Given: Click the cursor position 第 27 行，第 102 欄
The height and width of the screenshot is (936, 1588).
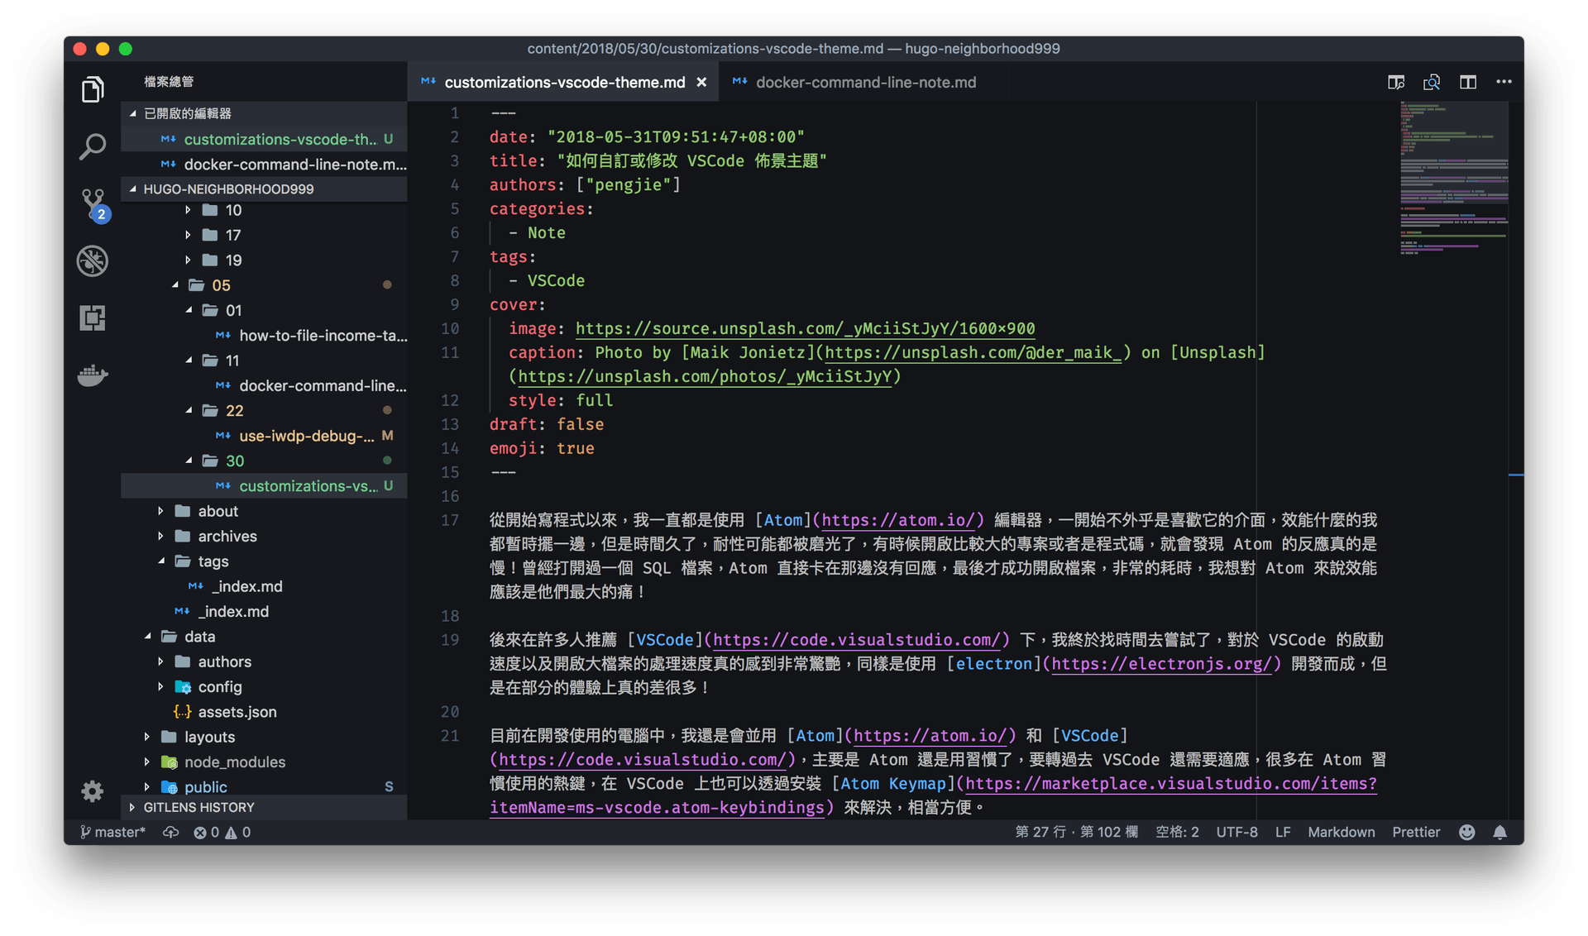Looking at the screenshot, I should (1076, 832).
